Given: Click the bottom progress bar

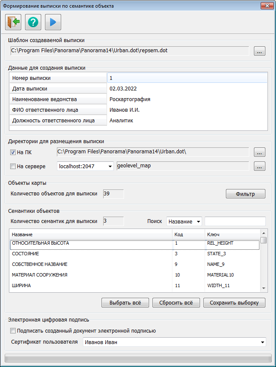Looking at the screenshot, I should click(138, 357).
